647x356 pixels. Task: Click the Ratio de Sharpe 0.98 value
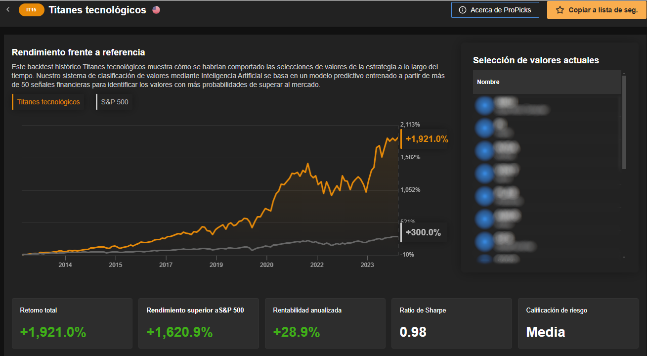pyautogui.click(x=413, y=332)
